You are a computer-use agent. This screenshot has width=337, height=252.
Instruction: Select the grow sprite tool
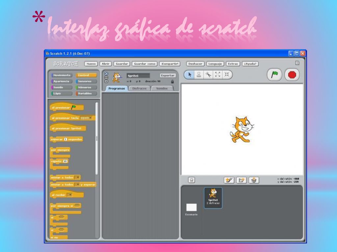218,74
